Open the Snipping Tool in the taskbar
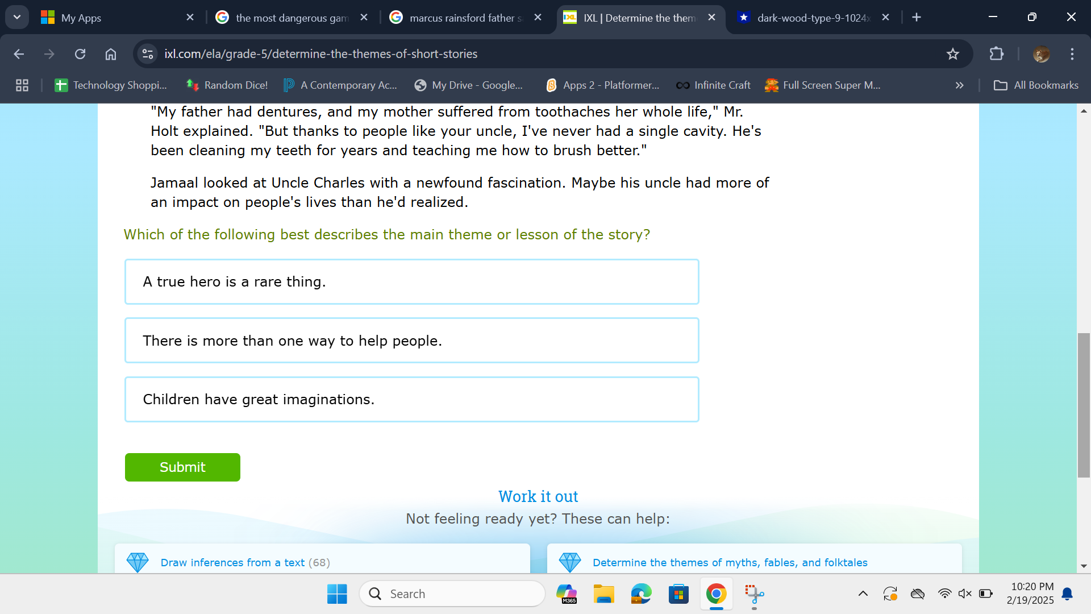This screenshot has height=614, width=1091. point(754,594)
